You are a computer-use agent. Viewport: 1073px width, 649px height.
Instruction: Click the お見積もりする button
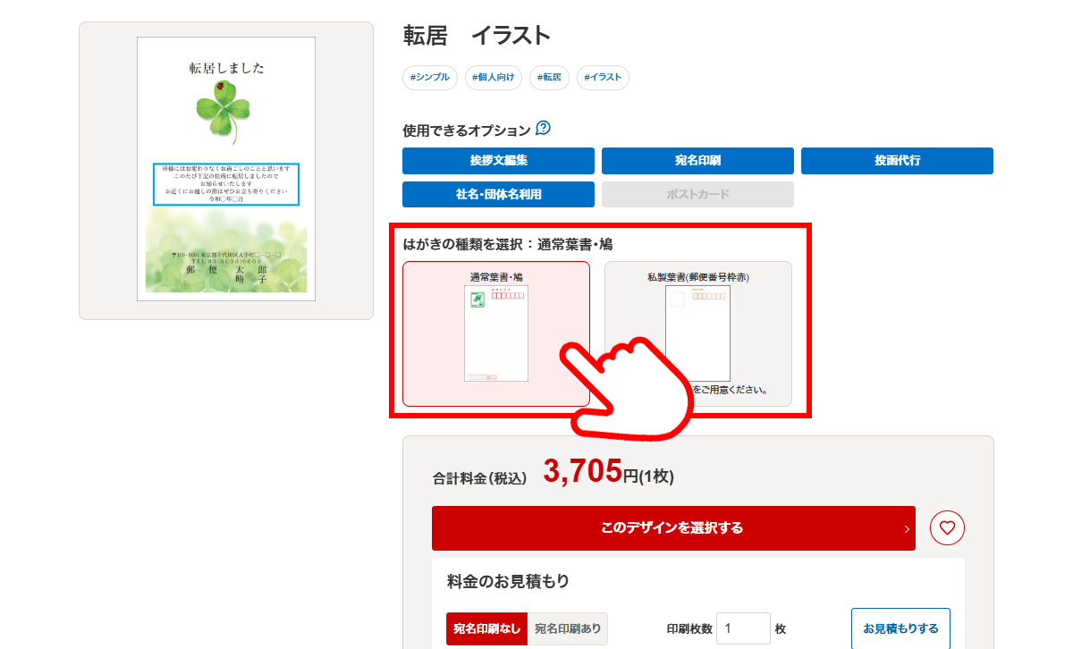pos(900,628)
